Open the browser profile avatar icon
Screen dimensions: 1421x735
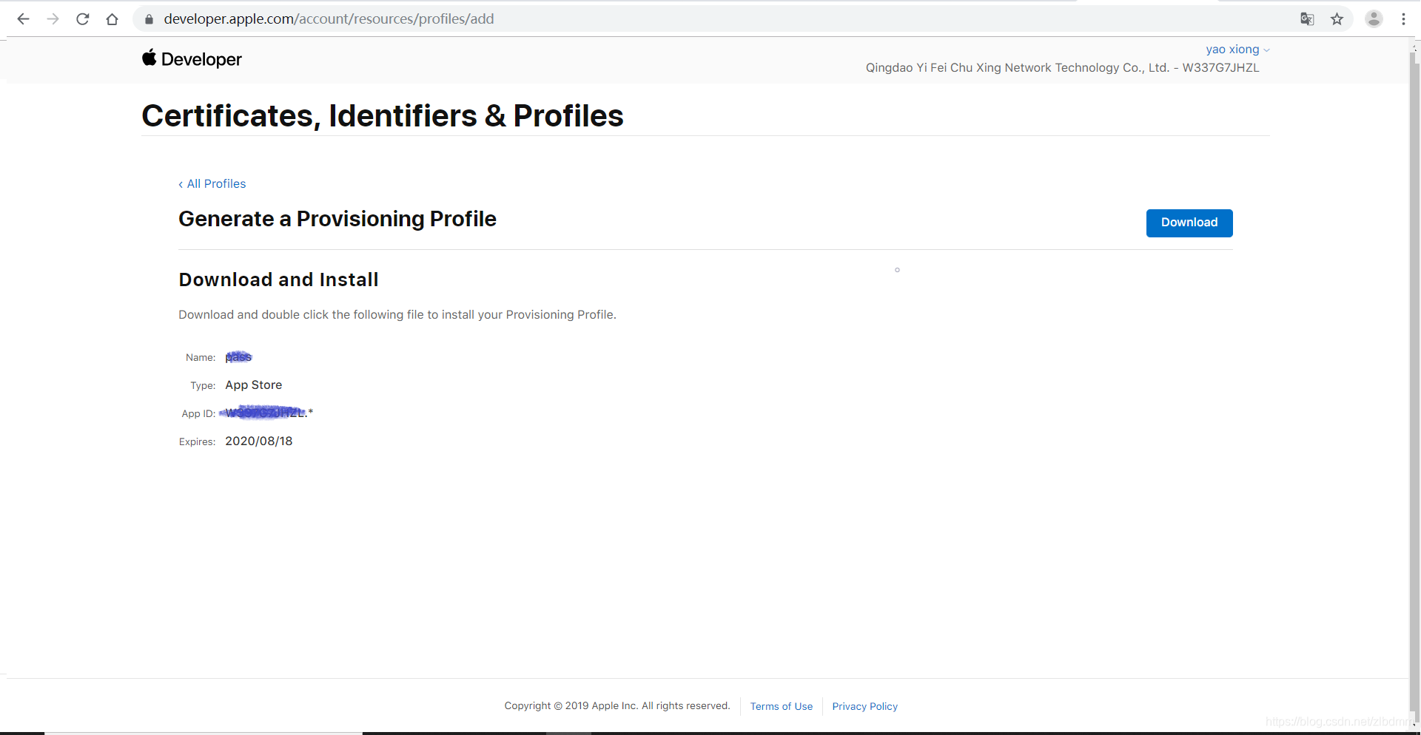point(1374,19)
